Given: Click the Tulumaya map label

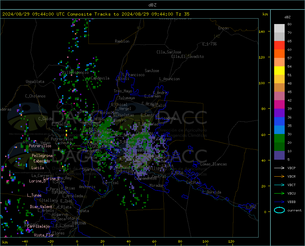Looking at the screenshot, I should pos(127,98).
